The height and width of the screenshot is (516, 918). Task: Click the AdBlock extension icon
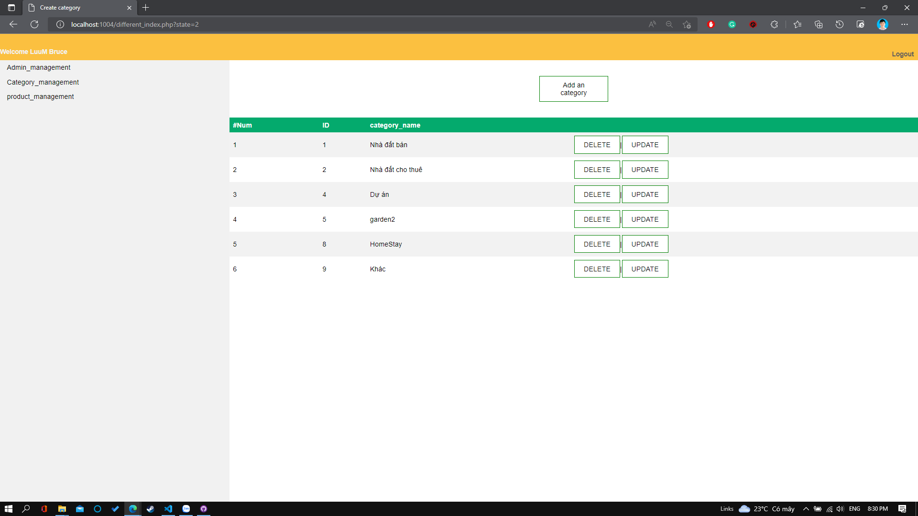point(753,24)
